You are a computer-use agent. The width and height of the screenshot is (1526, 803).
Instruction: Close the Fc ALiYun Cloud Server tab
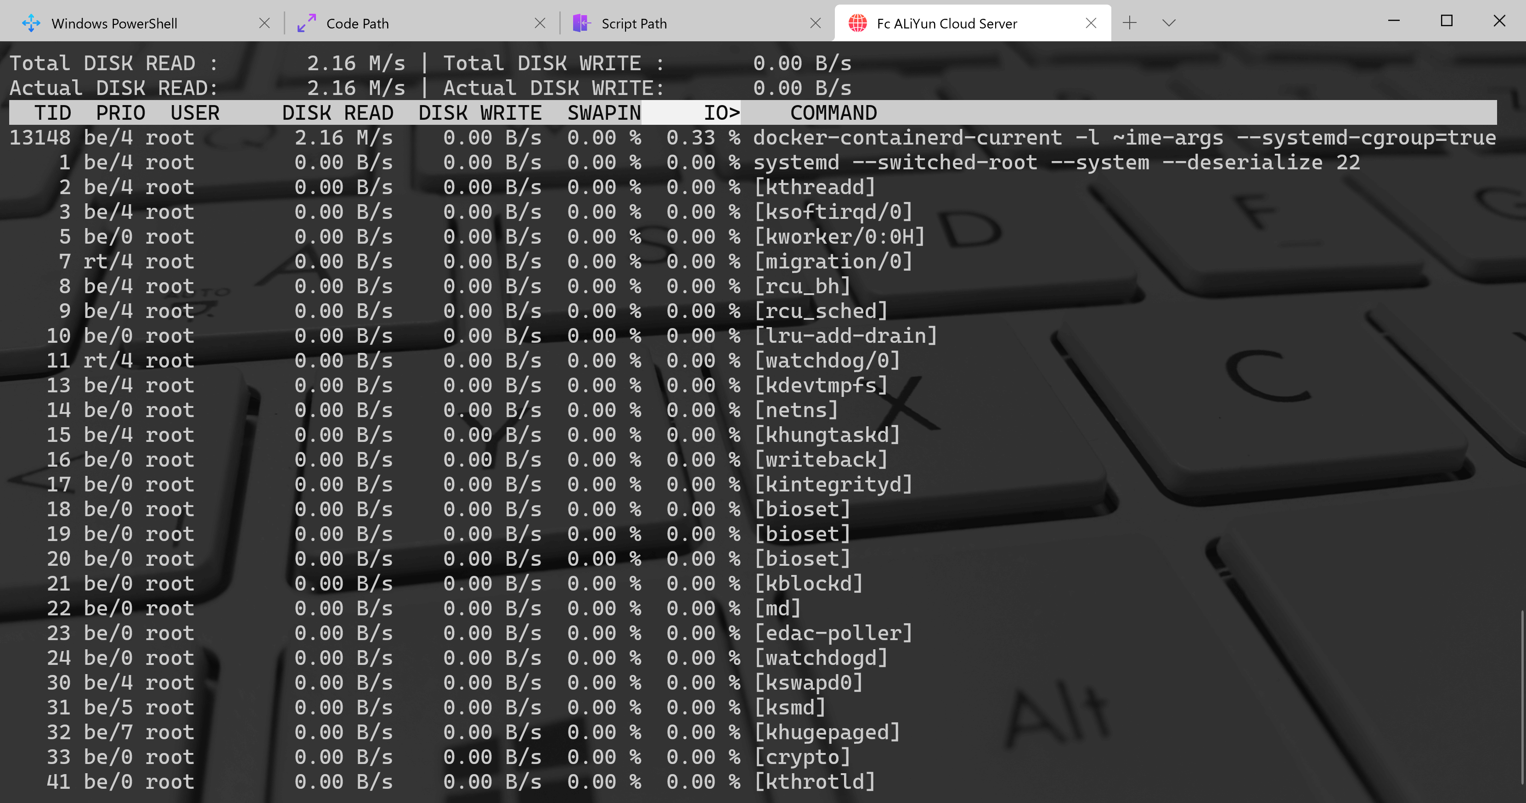click(x=1091, y=23)
